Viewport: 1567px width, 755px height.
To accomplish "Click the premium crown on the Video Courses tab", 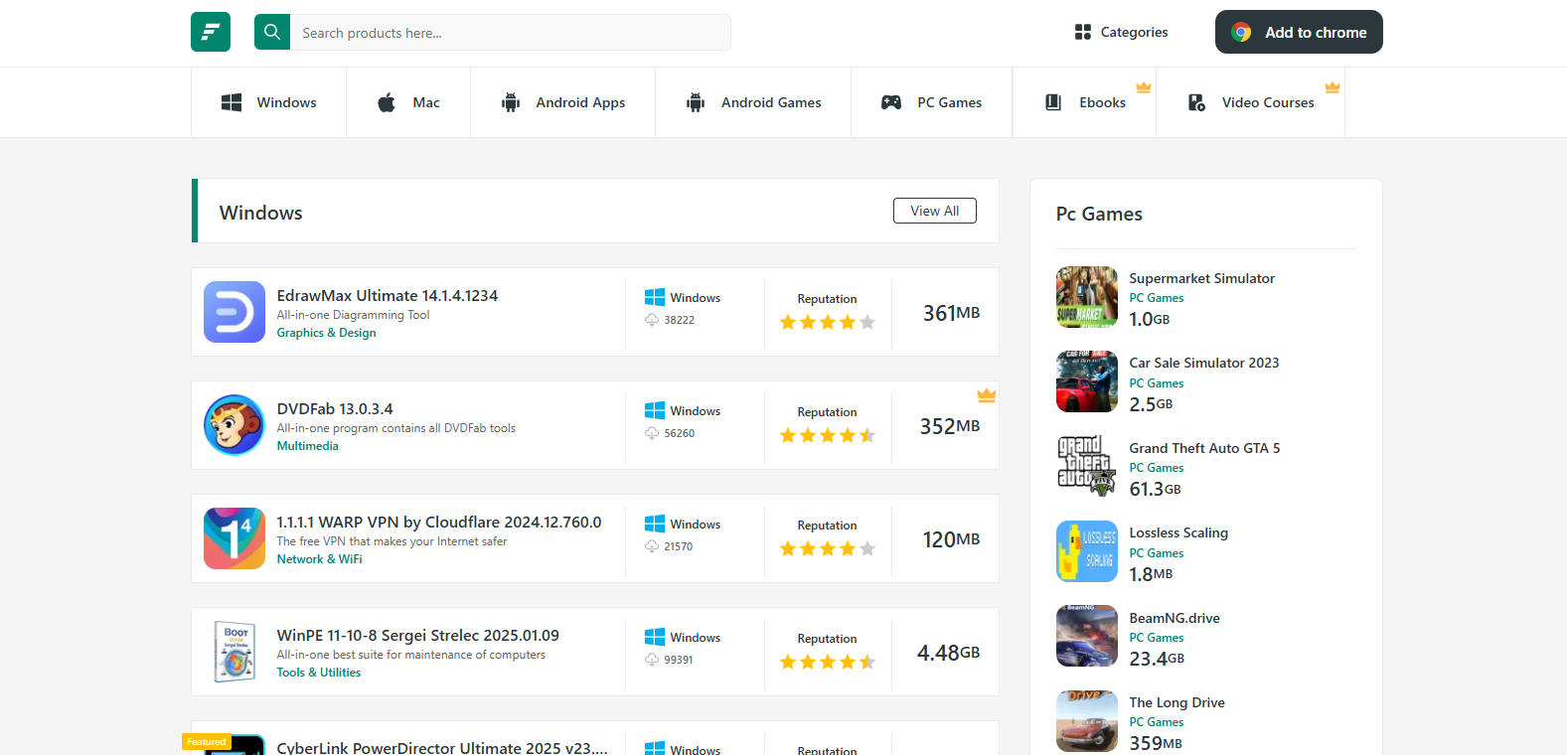I will coord(1332,87).
